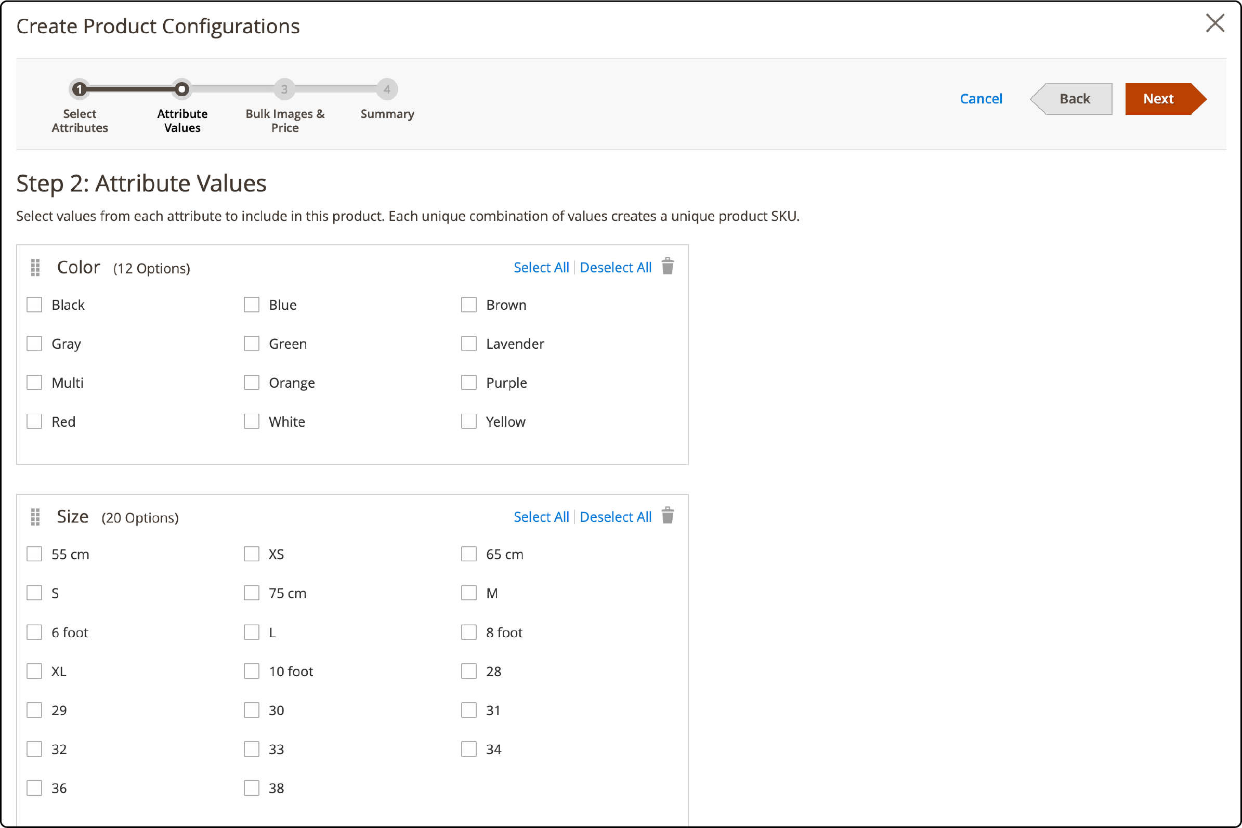
Task: Deselect All sizes using the link
Action: point(616,517)
